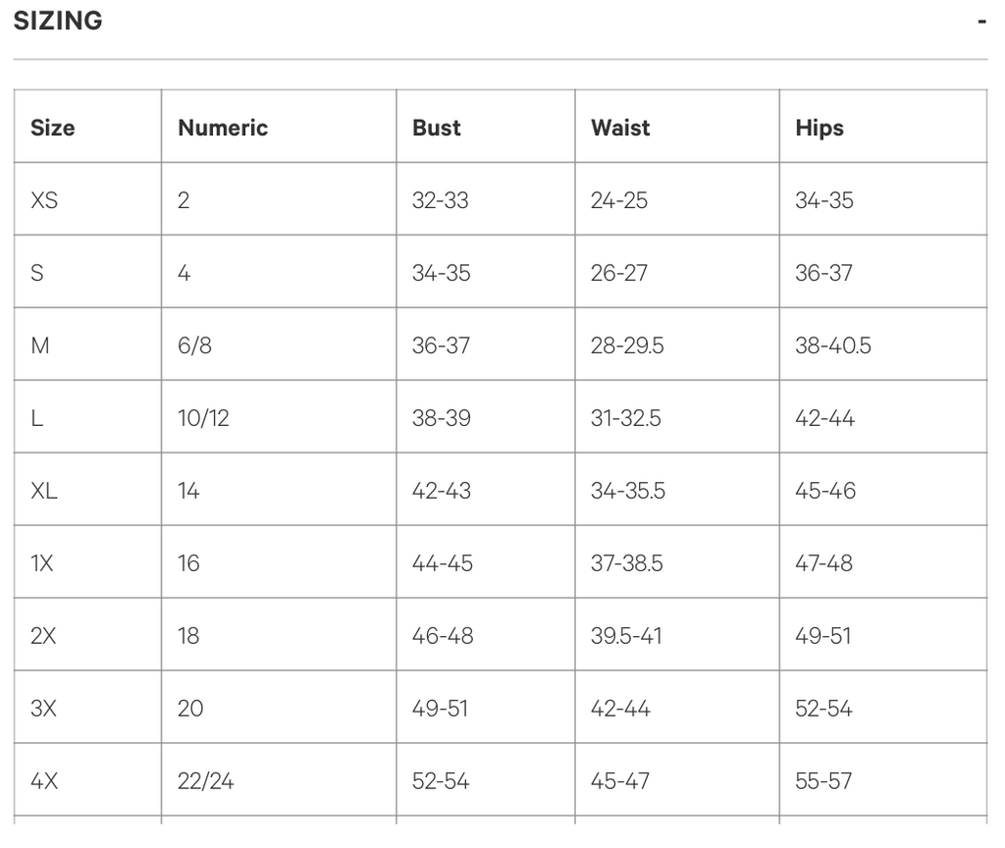Click the Numeric column header
The height and width of the screenshot is (848, 1005).
223,128
